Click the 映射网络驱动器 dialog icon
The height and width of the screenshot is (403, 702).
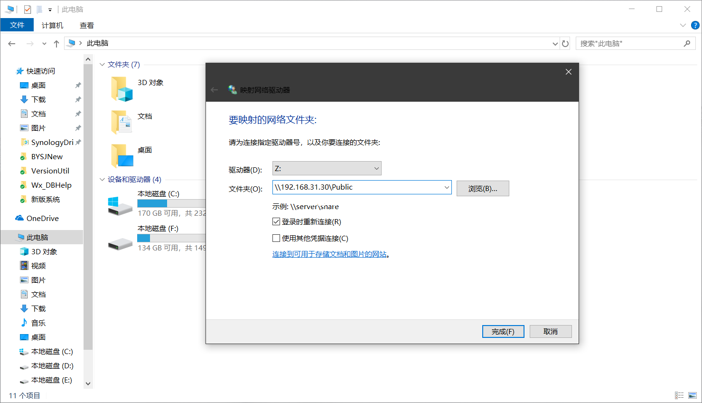click(232, 90)
